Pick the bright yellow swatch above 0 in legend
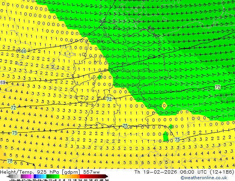The image size is (235, 181). coord(60,177)
